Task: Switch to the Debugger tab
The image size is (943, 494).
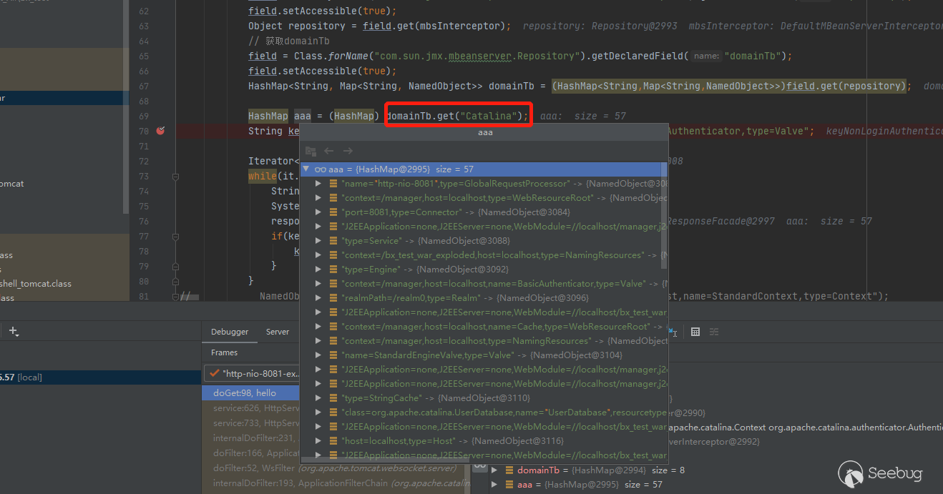Action: click(x=230, y=332)
